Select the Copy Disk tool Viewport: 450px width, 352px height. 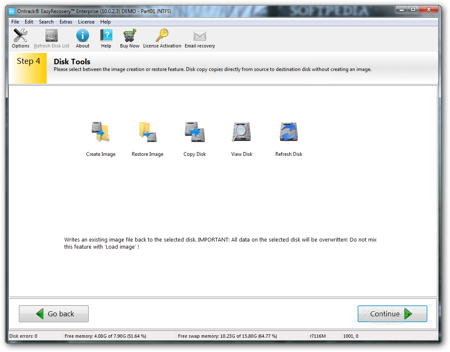[x=195, y=139]
